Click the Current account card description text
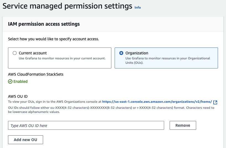226x148 pixels. 62,58
